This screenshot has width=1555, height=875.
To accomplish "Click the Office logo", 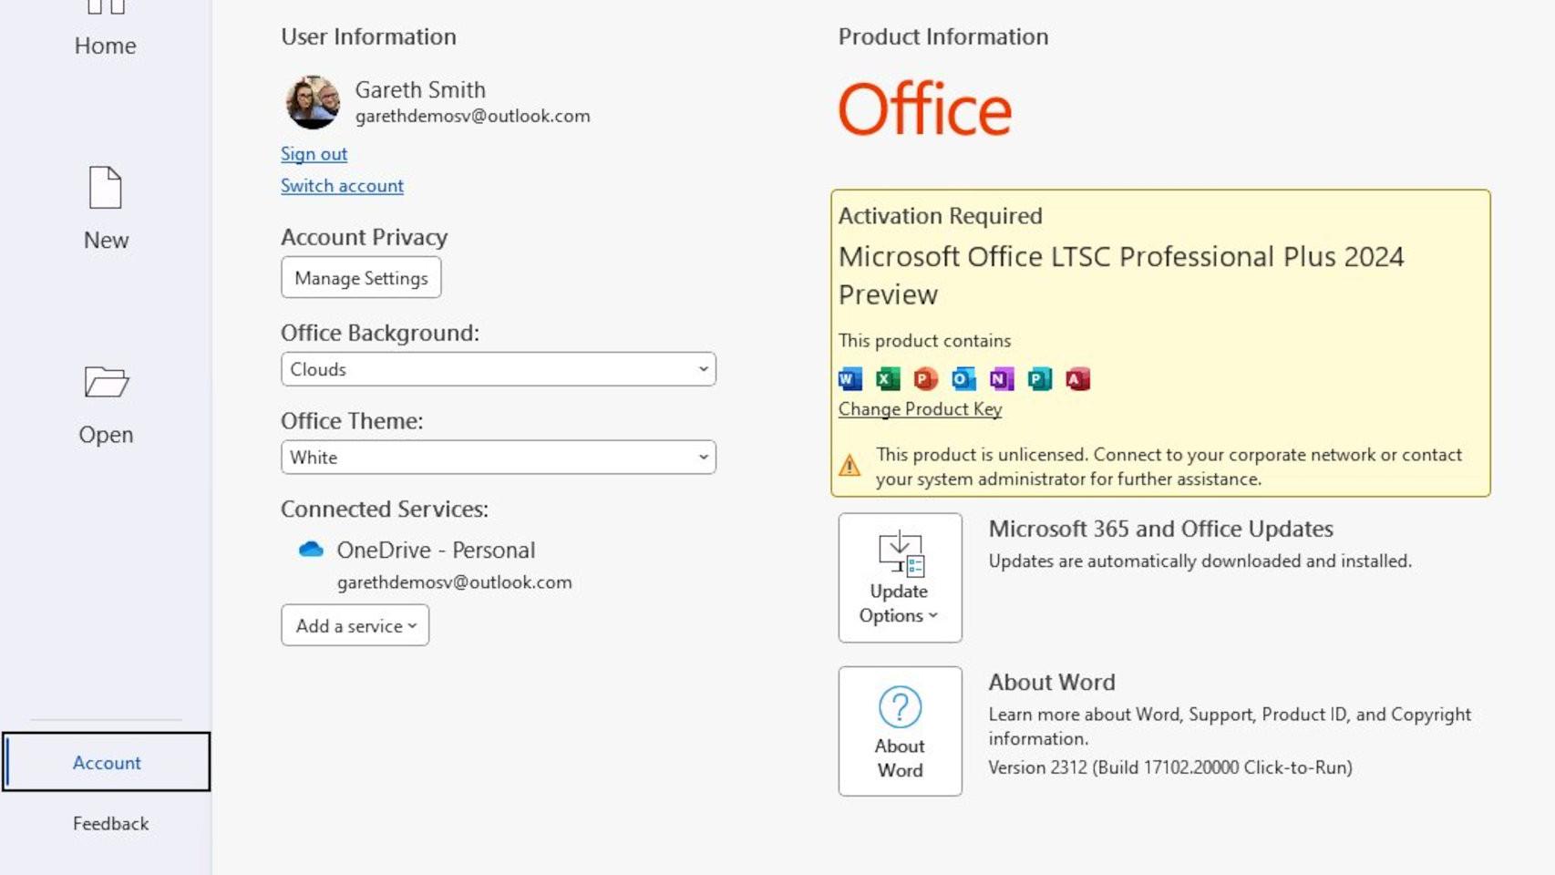I will [924, 109].
